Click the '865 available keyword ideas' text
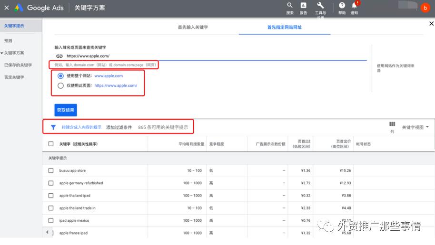 pos(163,127)
